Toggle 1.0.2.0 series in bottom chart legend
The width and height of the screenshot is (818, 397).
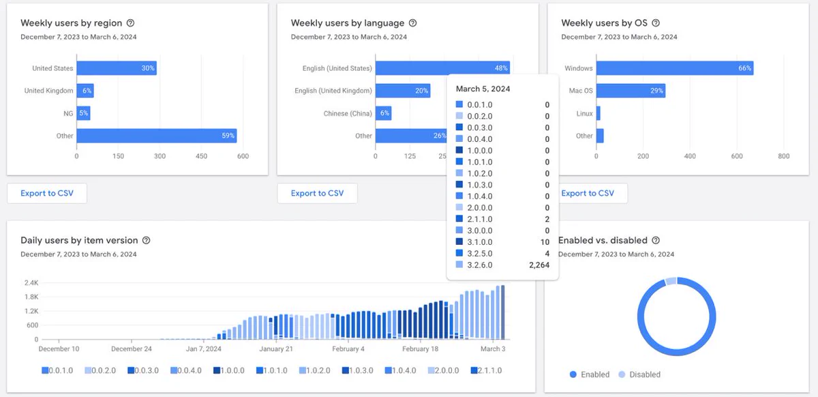(x=316, y=370)
